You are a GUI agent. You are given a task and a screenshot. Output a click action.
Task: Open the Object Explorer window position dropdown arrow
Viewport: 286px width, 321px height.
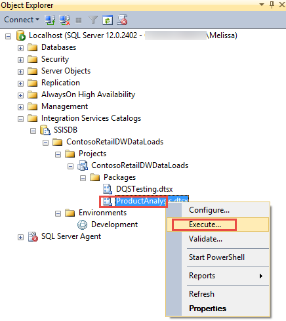[x=262, y=5]
